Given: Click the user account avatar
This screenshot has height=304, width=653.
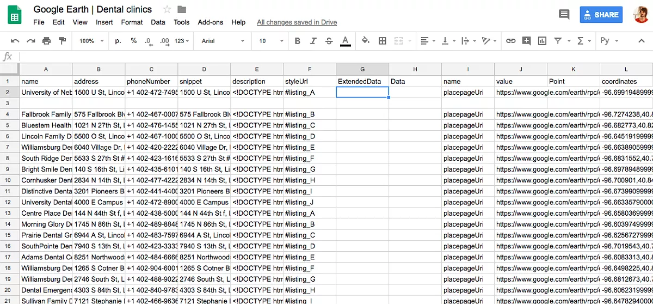Looking at the screenshot, I should click(x=641, y=15).
